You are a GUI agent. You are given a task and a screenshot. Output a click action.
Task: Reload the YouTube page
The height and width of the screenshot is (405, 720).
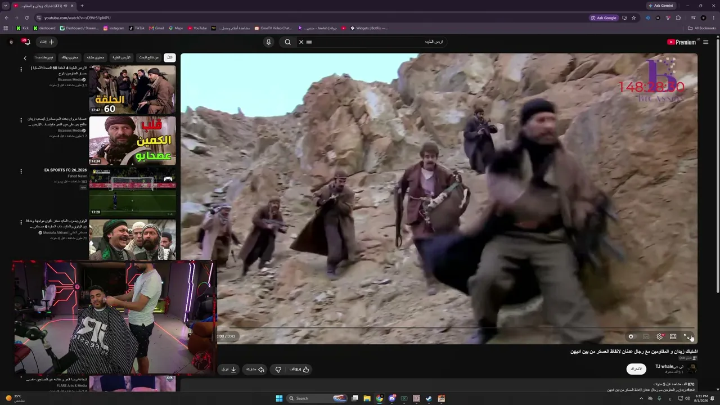click(x=26, y=18)
